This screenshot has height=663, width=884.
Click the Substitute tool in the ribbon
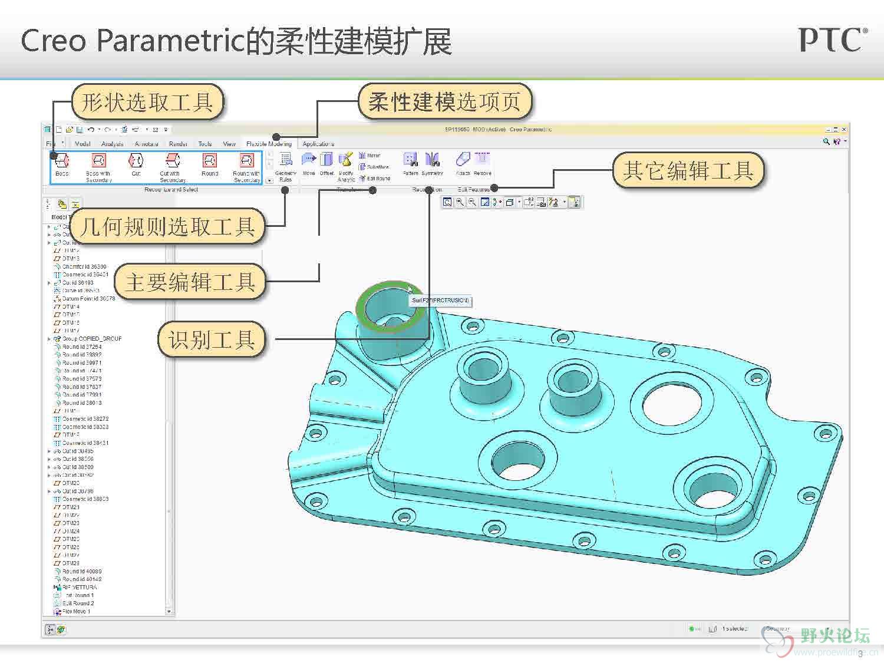(x=374, y=167)
